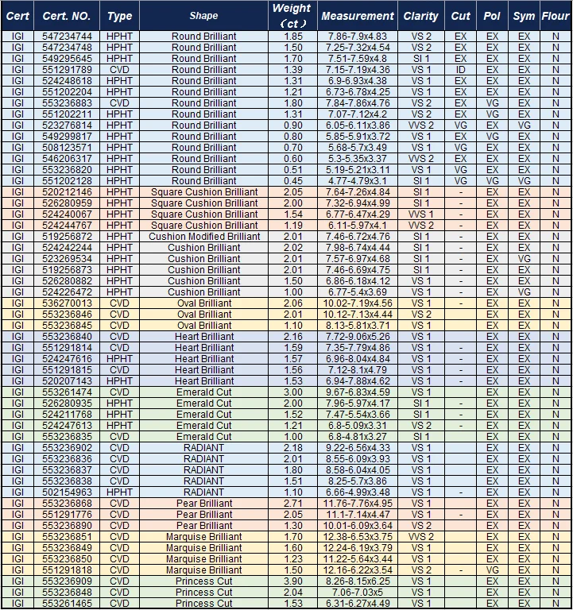
Task: Click the Cut column header
Action: pos(460,16)
